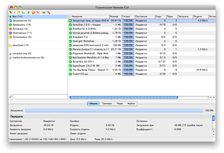Click the add torrent file icon
This screenshot has height=153, width=224.
tap(18, 12)
